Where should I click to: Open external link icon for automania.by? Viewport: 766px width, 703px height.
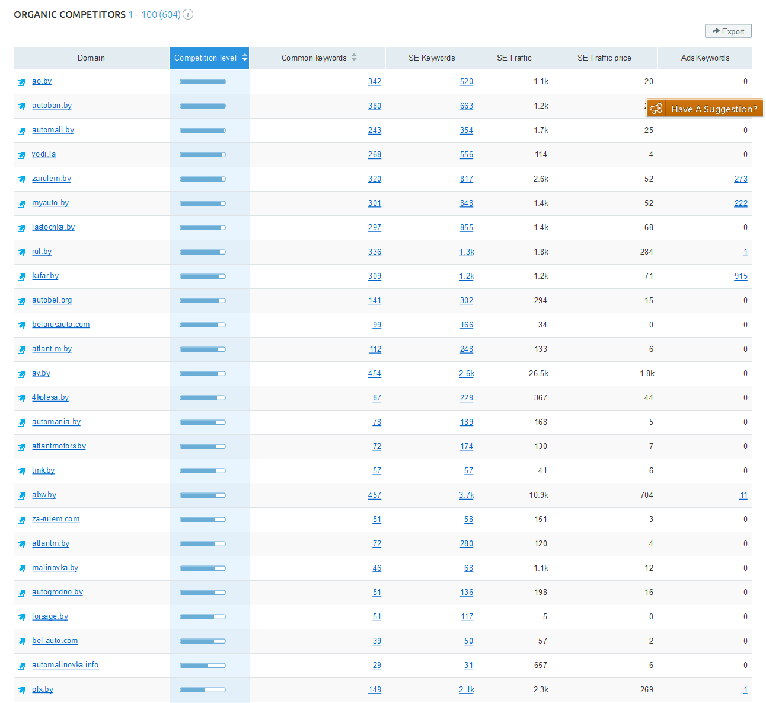(x=21, y=423)
